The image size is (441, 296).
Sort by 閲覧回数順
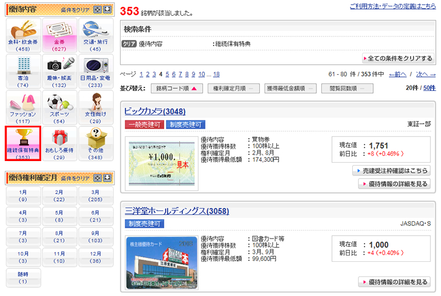pyautogui.click(x=348, y=89)
